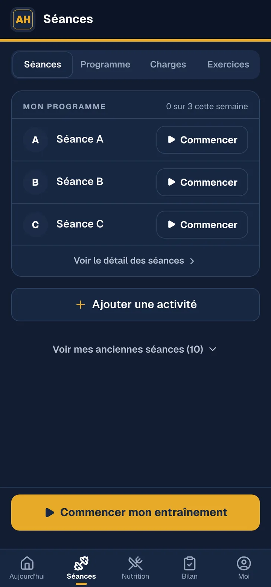
Task: Open the Aujourd'hui home icon
Action: [x=27, y=563]
